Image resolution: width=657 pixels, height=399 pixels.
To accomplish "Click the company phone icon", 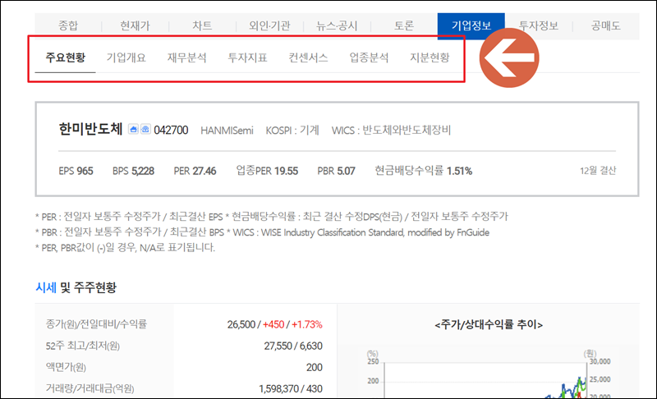I will pos(145,129).
